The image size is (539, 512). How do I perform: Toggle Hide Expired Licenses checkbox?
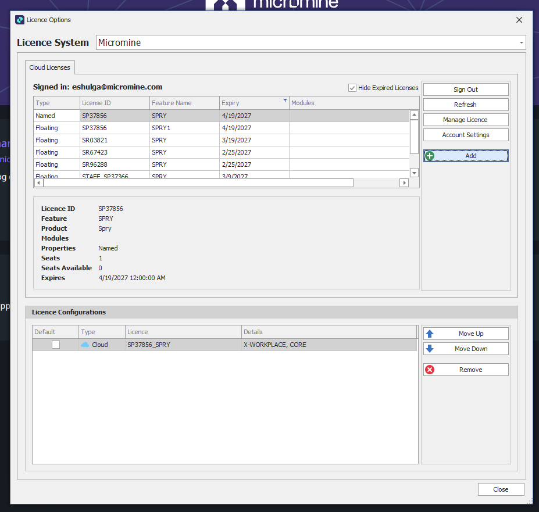click(x=352, y=88)
